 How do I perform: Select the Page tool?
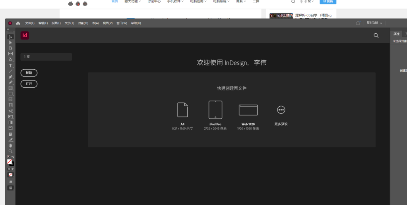[x=10, y=48]
